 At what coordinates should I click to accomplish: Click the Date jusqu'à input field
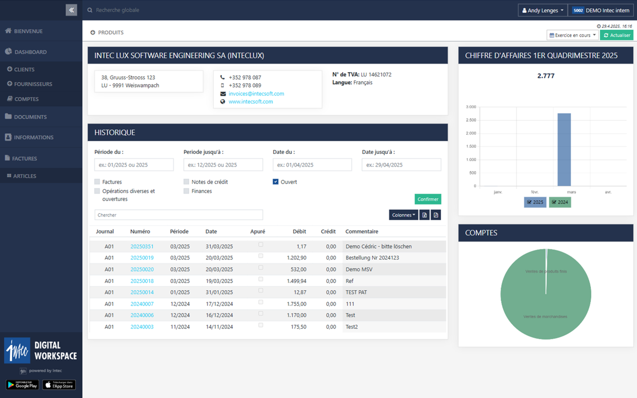click(x=402, y=165)
